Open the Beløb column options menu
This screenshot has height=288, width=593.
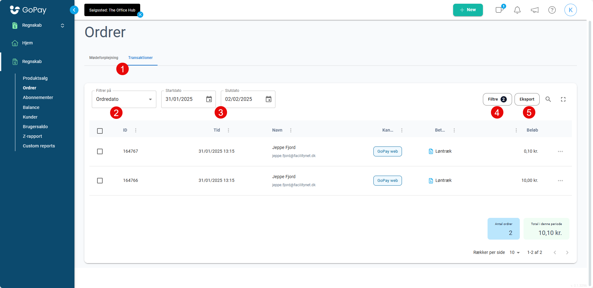[516, 130]
